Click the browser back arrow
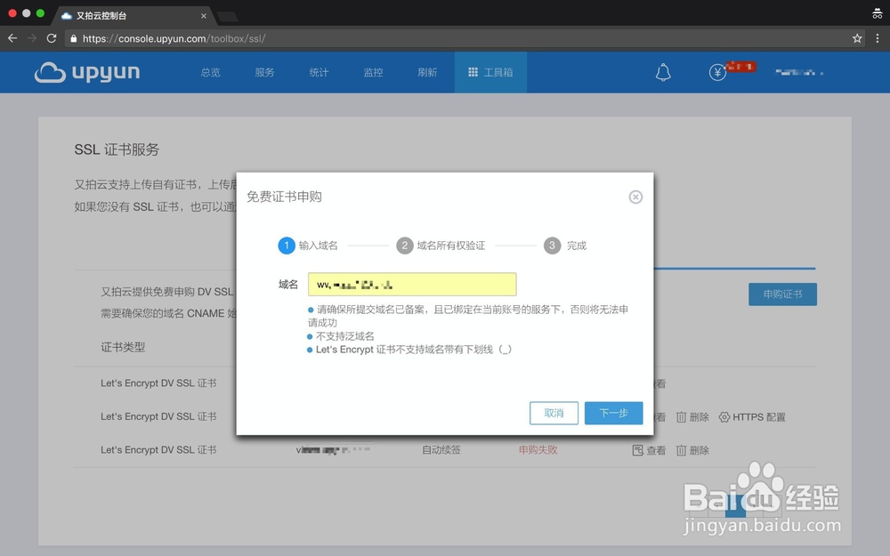Viewport: 890px width, 556px height. (12, 38)
